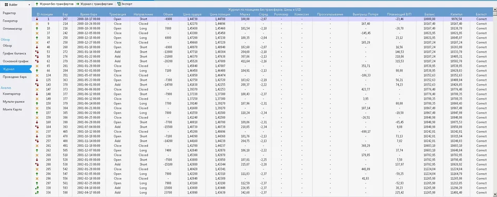Viewport: 497px width, 197px height.
Task: Click the profit value 441,09
Action: point(366,169)
